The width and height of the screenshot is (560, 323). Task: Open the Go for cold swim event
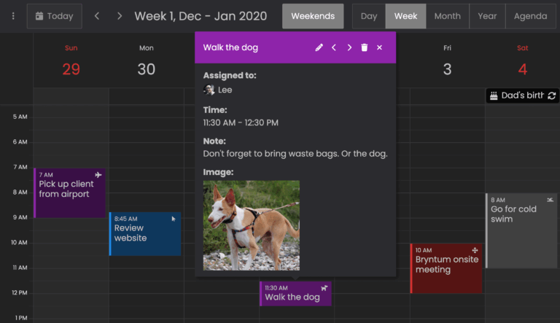coord(521,231)
